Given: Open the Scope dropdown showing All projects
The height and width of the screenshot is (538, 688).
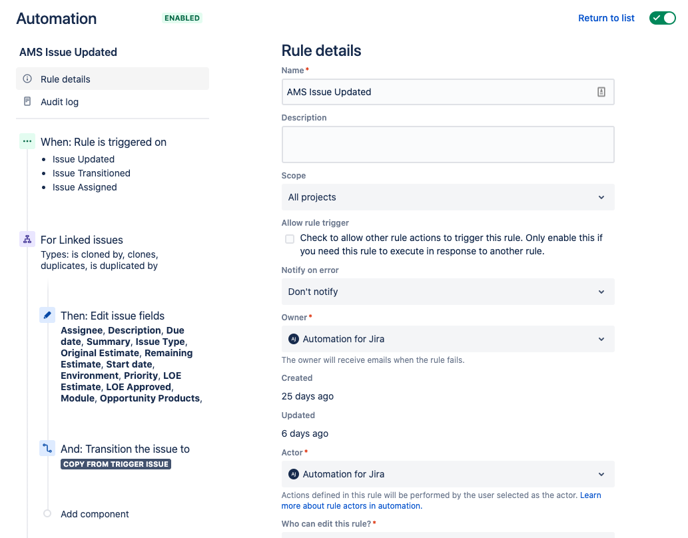Looking at the screenshot, I should coord(448,197).
